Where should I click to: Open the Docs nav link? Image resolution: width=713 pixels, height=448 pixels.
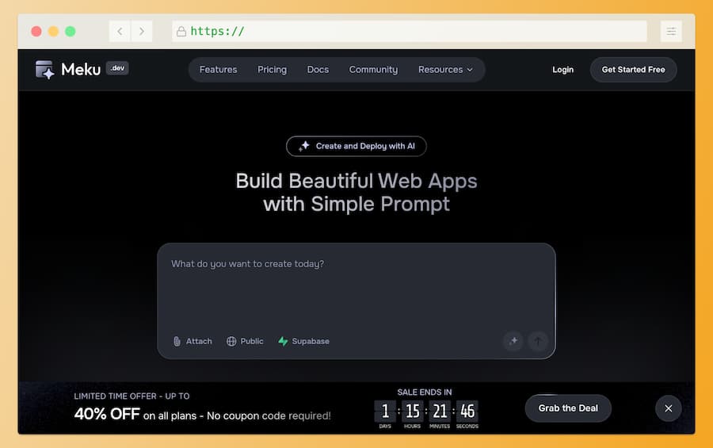[x=318, y=70]
